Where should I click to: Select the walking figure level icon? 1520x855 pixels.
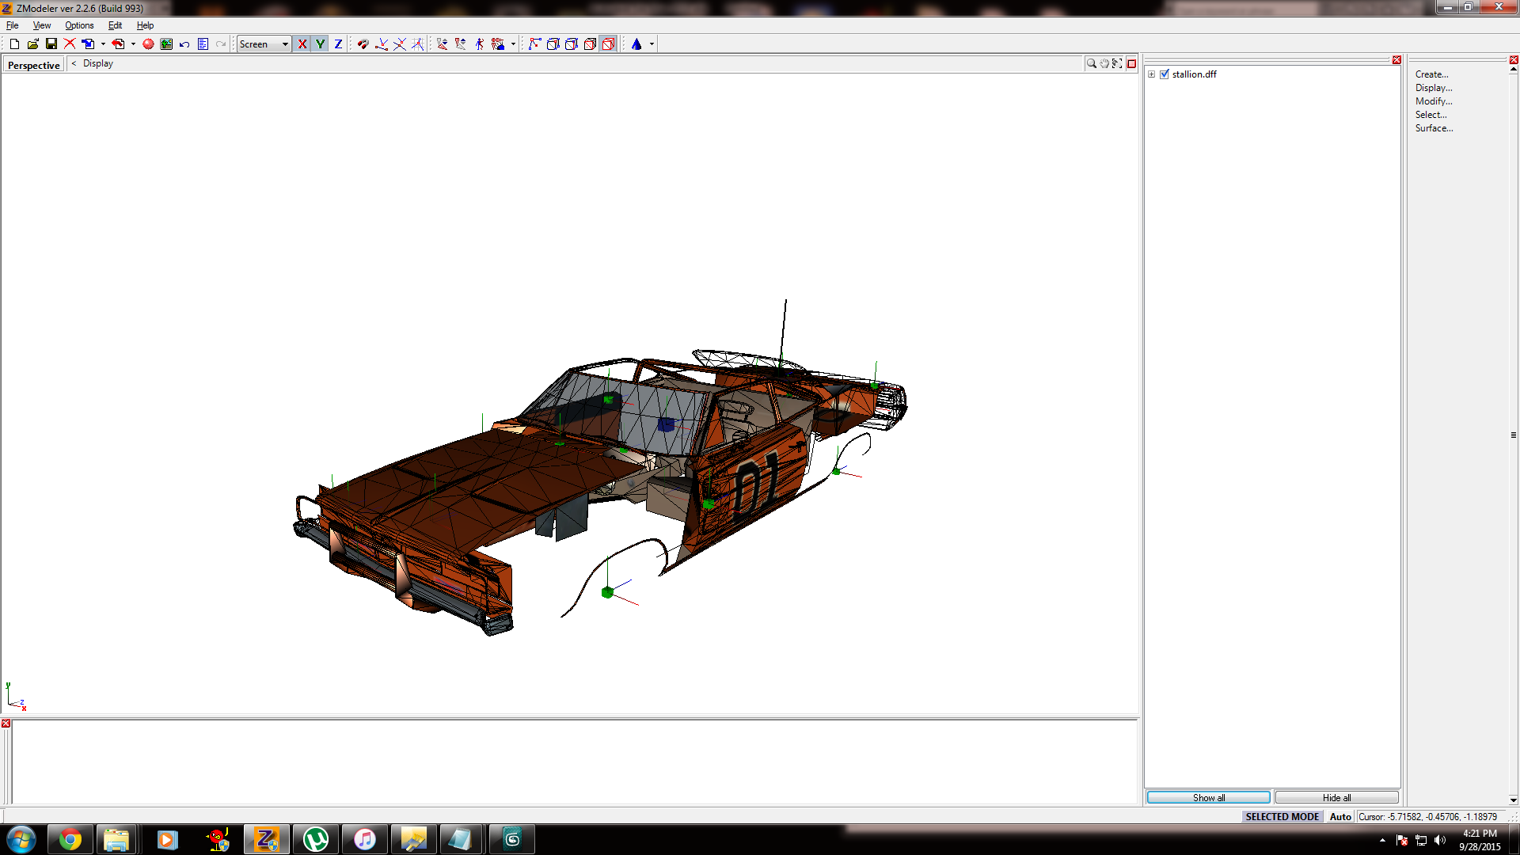click(x=479, y=44)
